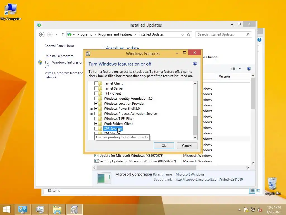The image size is (286, 215).
Task: Open recent locations dropdown arrow
Action: 56,34
